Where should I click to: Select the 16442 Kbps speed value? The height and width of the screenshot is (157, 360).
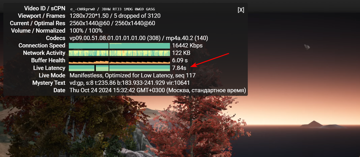[187, 46]
